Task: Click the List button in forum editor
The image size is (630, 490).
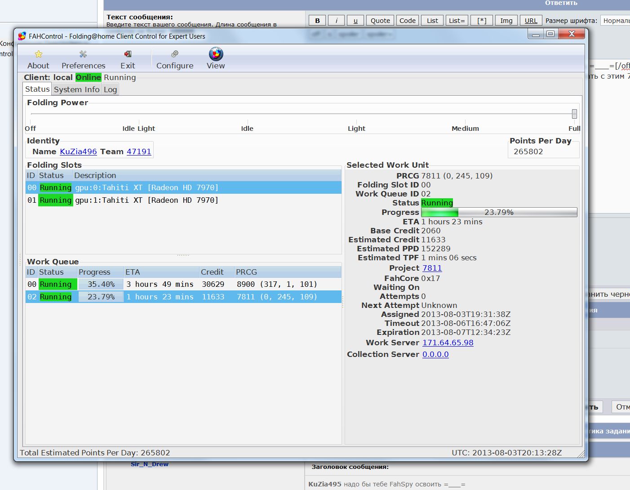Action: click(432, 20)
